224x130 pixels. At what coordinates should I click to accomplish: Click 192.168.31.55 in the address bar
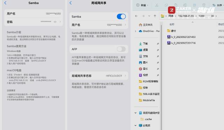tap(186, 16)
